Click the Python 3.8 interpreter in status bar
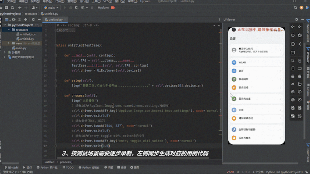The height and width of the screenshot is (174, 310). [284, 172]
